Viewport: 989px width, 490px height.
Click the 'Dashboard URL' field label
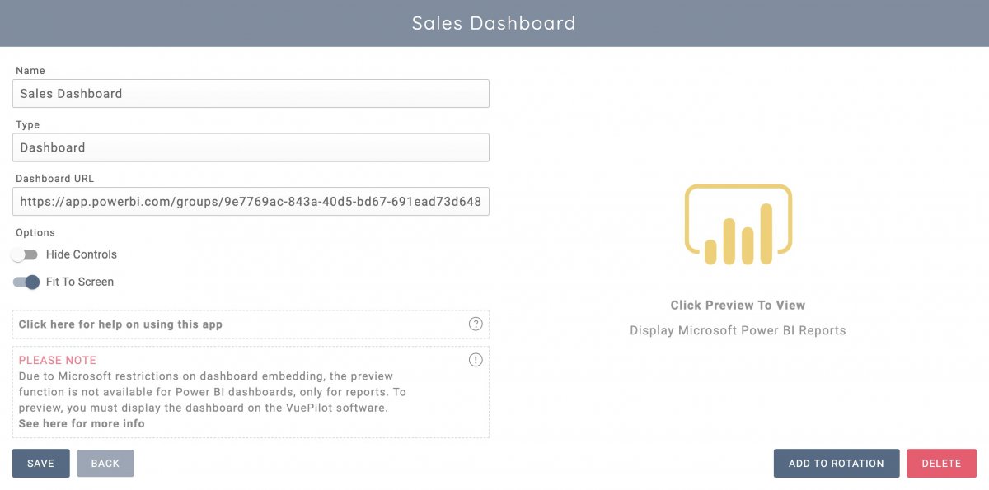[x=55, y=178]
